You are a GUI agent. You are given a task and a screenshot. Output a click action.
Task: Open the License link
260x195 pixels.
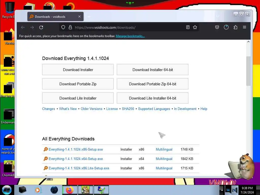[x=112, y=109]
